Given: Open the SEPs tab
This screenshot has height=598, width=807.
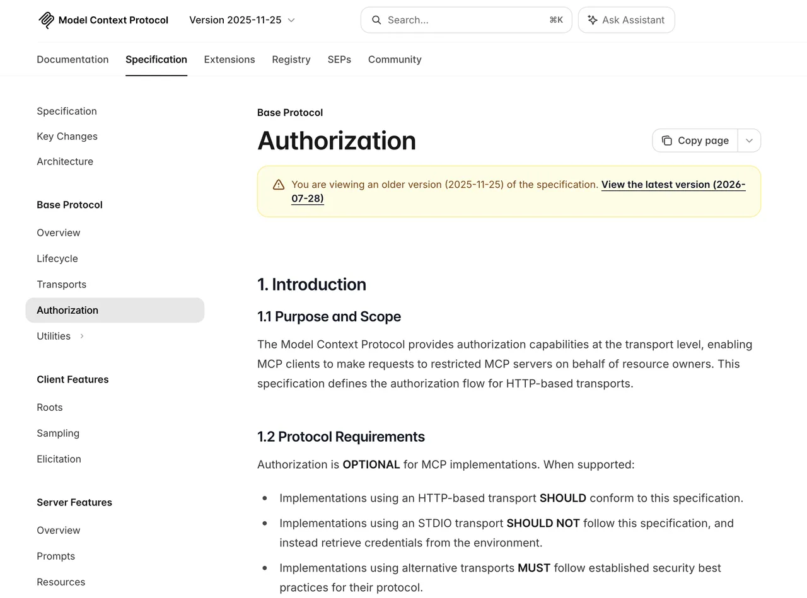Looking at the screenshot, I should (x=339, y=60).
